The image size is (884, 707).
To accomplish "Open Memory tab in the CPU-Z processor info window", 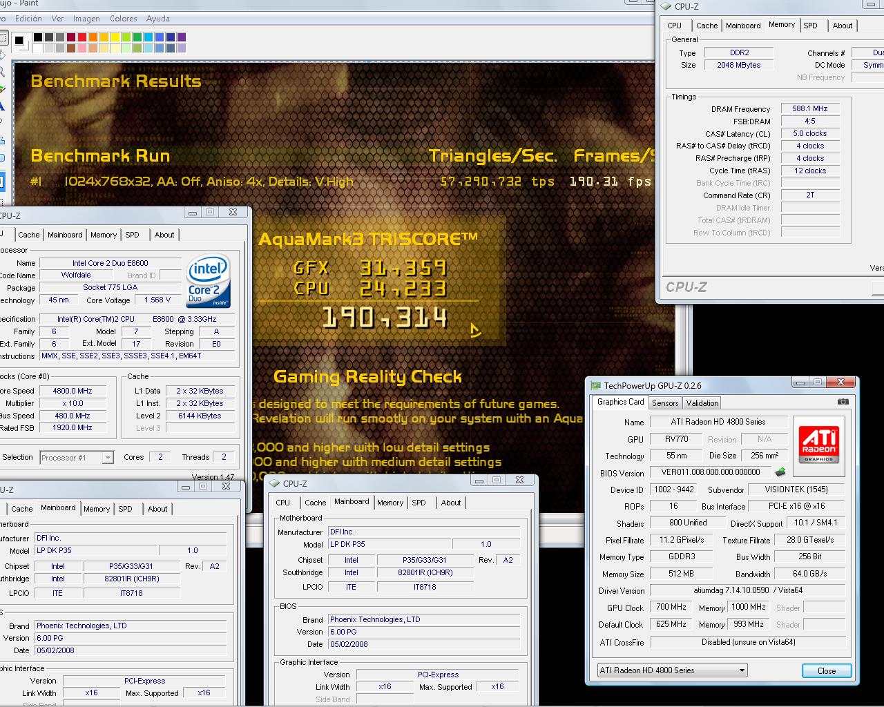I will [x=104, y=235].
